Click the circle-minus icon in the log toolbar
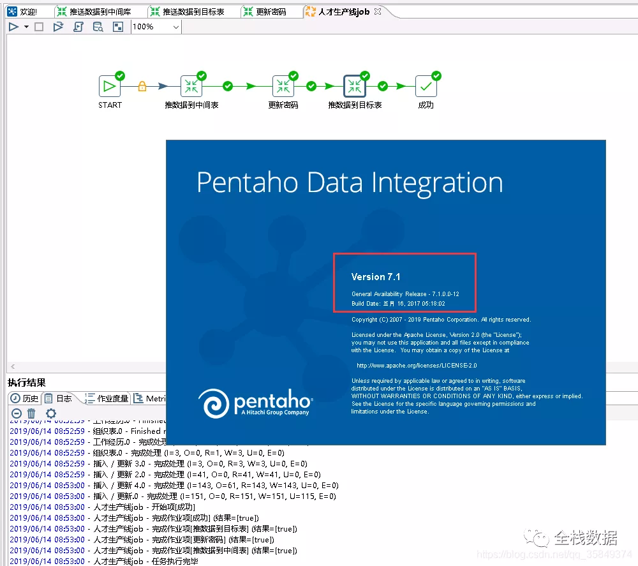Image resolution: width=638 pixels, height=566 pixels. point(17,413)
